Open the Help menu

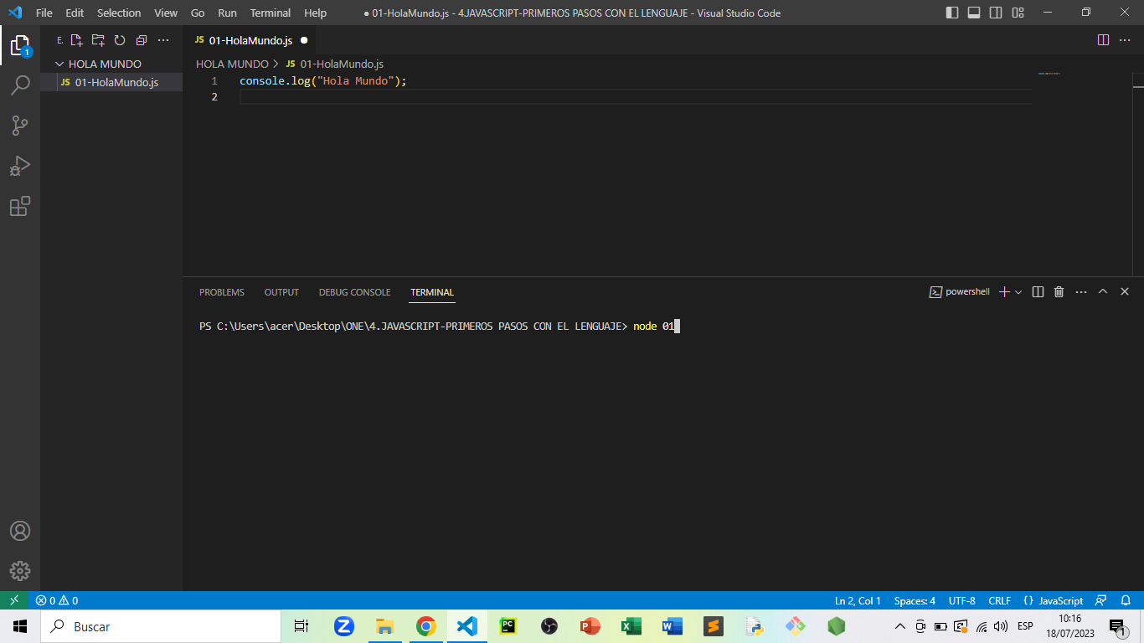coord(315,13)
